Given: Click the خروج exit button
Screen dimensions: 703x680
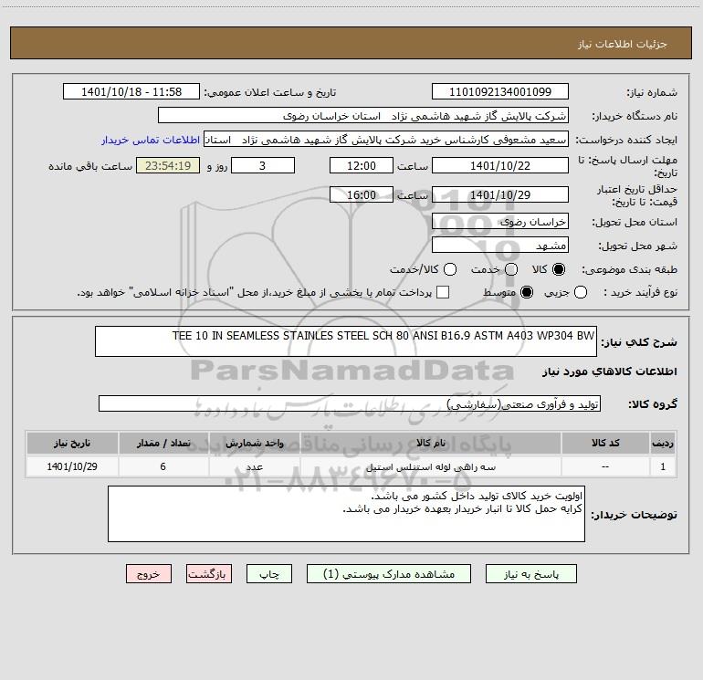Looking at the screenshot, I should coord(149,574).
